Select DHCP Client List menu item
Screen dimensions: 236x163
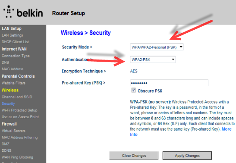tap(15, 42)
